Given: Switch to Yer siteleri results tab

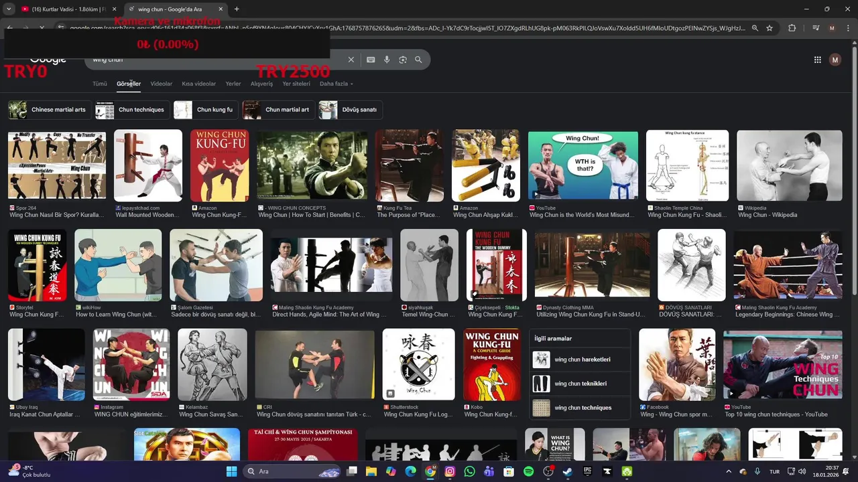Looking at the screenshot, I should 296,84.
